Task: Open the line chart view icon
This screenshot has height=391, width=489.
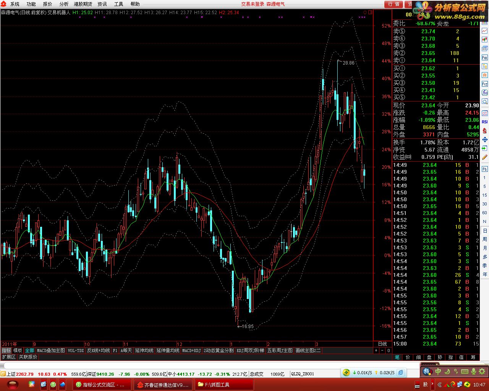Action: [x=484, y=30]
